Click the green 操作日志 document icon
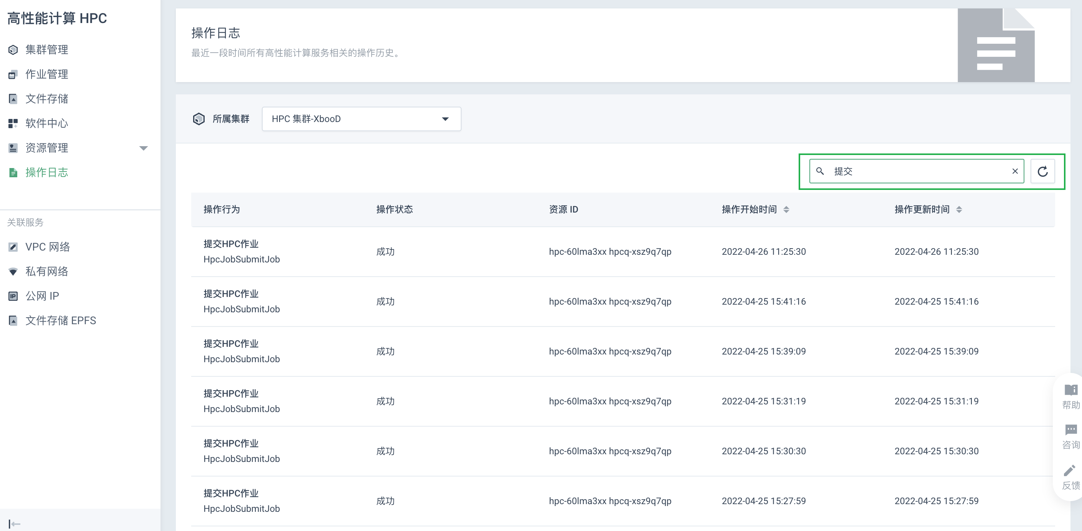This screenshot has height=531, width=1082. [x=13, y=173]
